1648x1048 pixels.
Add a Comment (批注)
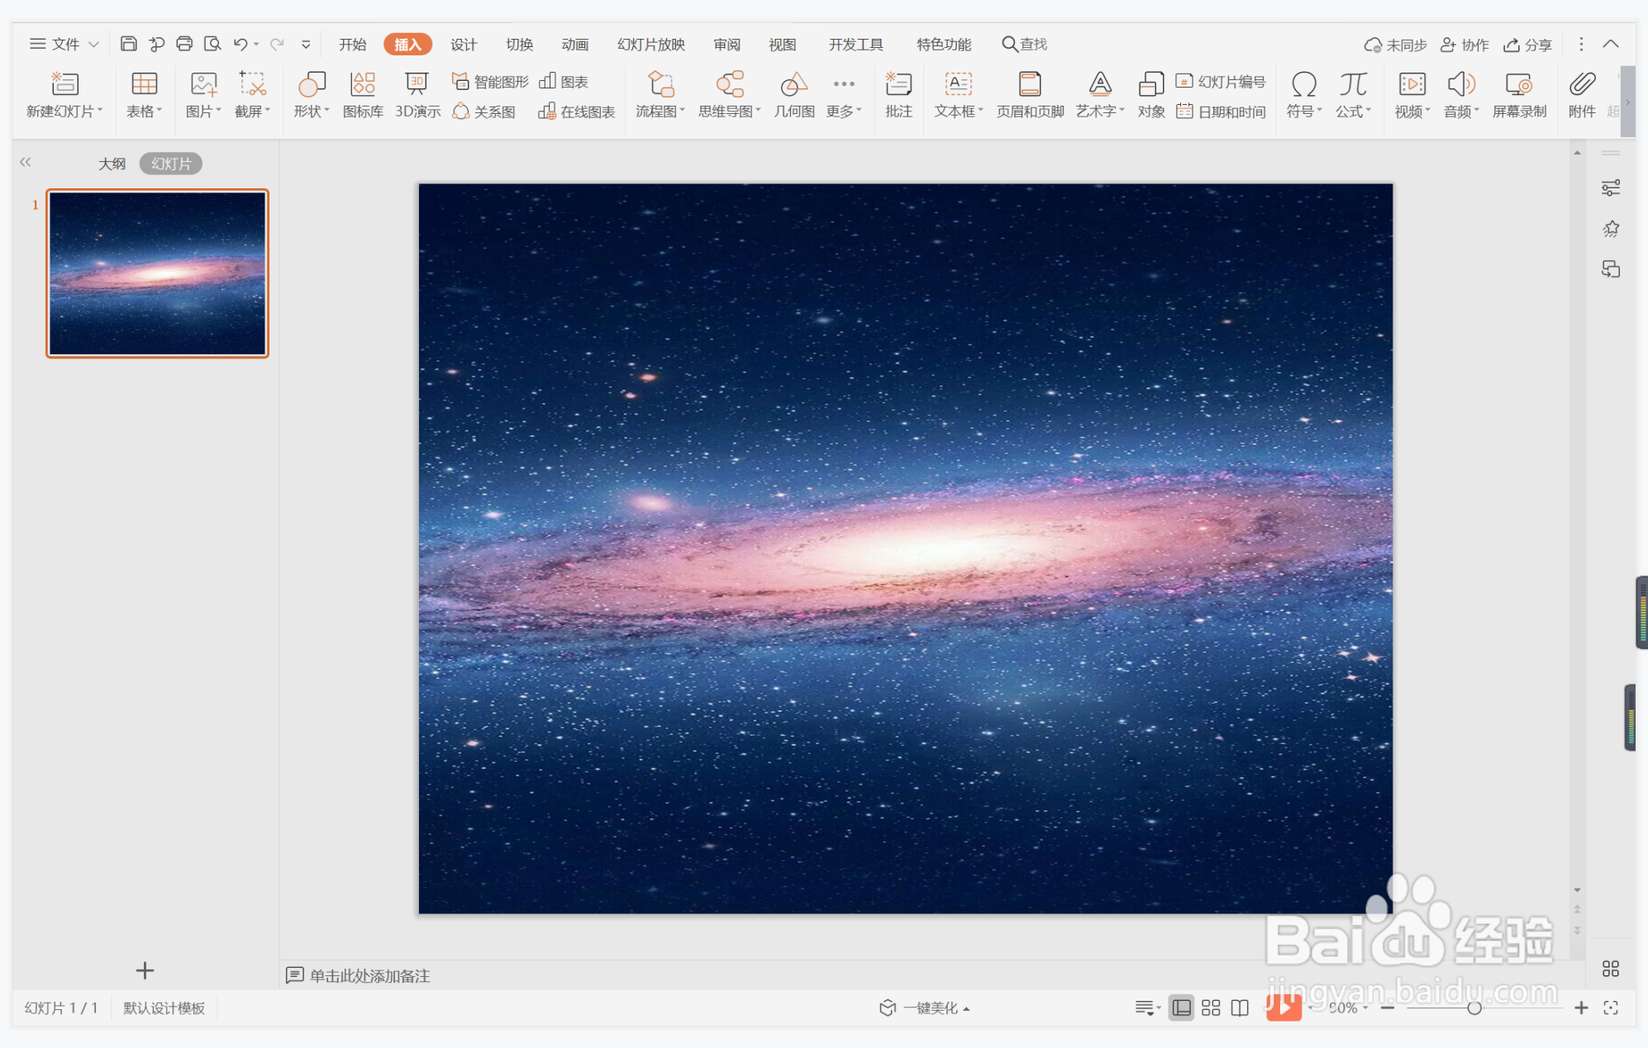[898, 96]
